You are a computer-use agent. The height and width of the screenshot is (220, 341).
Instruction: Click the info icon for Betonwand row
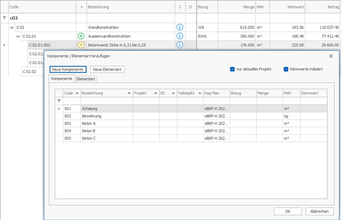point(180,45)
